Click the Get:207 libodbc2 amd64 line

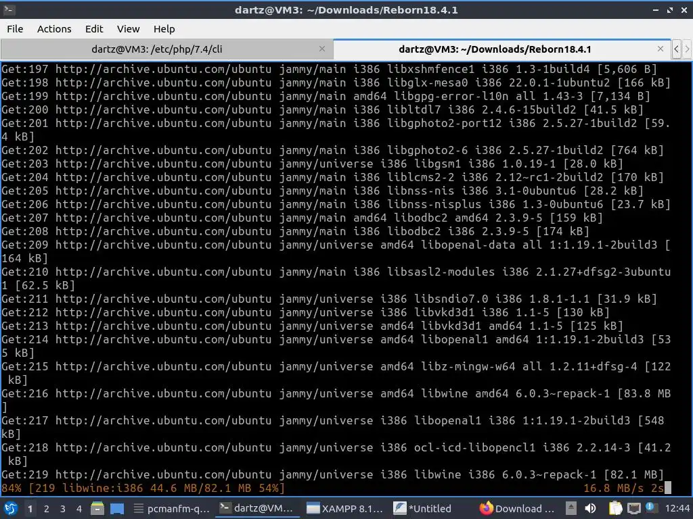(303, 218)
